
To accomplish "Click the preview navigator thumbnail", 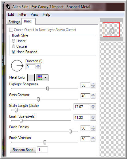I will (x=111, y=30).
